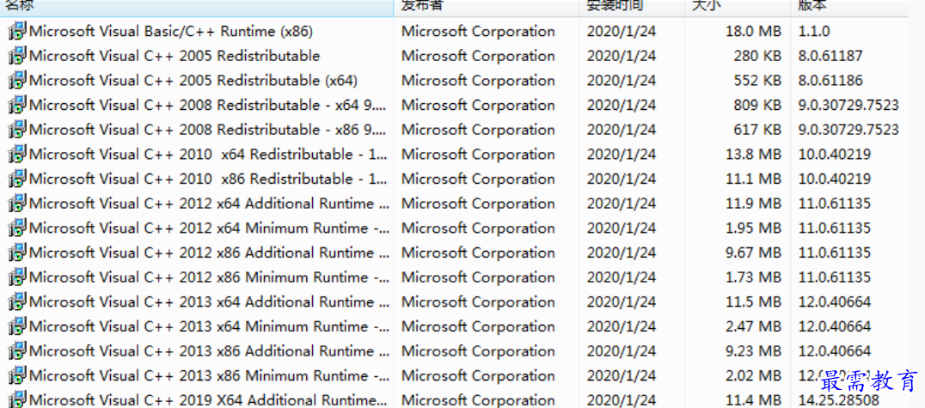Viewport: 925px width, 408px height.
Task: Click version 11.0.61135 in the 1.95 MB row
Action: (835, 228)
